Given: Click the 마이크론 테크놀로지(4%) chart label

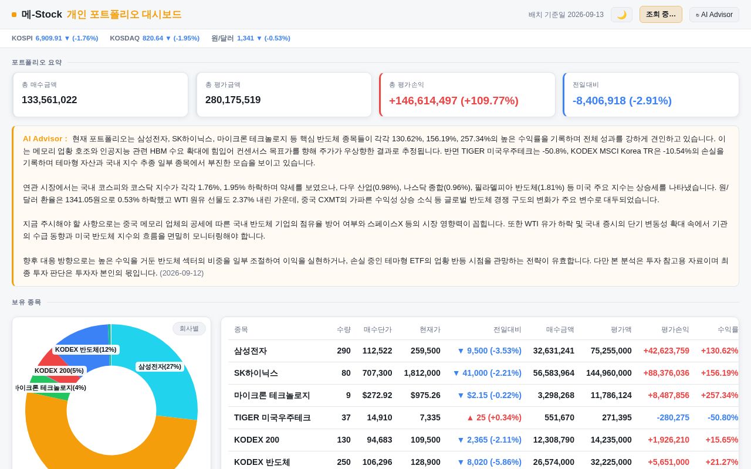Looking at the screenshot, I should pyautogui.click(x=50, y=388).
